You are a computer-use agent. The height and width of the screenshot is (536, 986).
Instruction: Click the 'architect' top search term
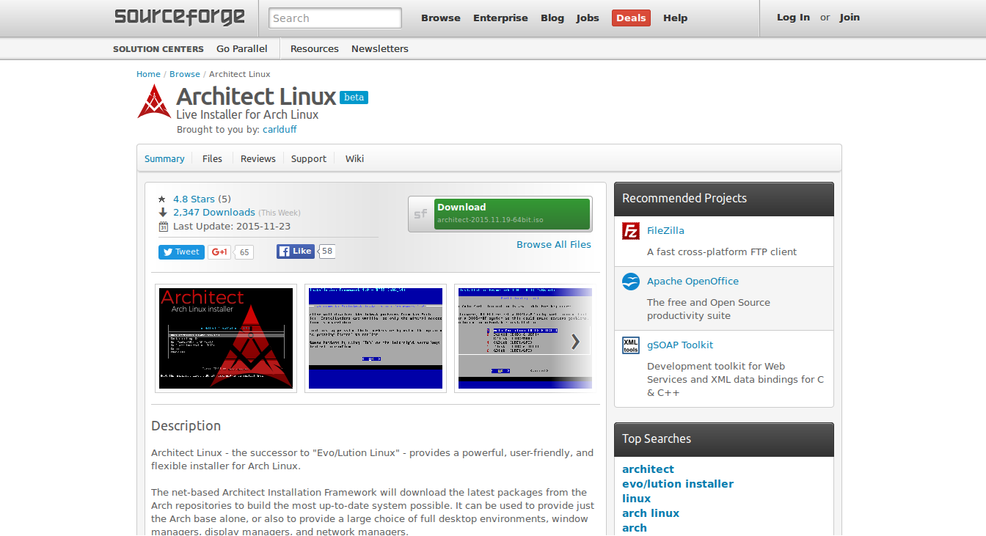coord(648,469)
